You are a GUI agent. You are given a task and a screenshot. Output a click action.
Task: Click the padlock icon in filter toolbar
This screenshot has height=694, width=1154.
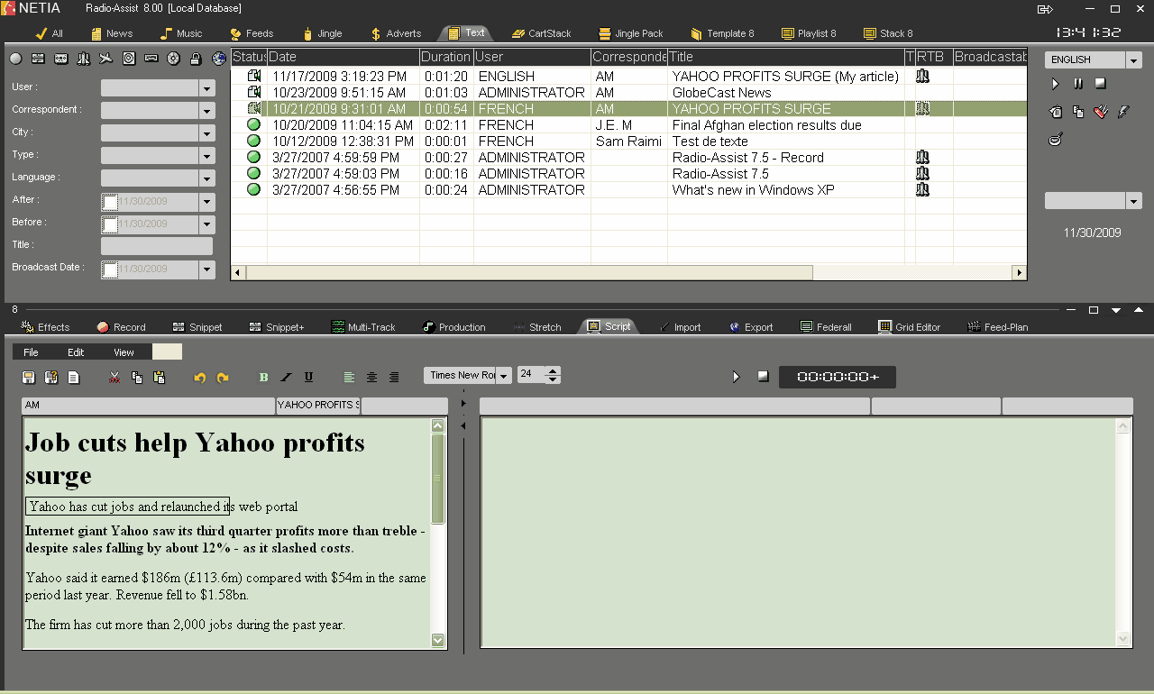point(196,59)
